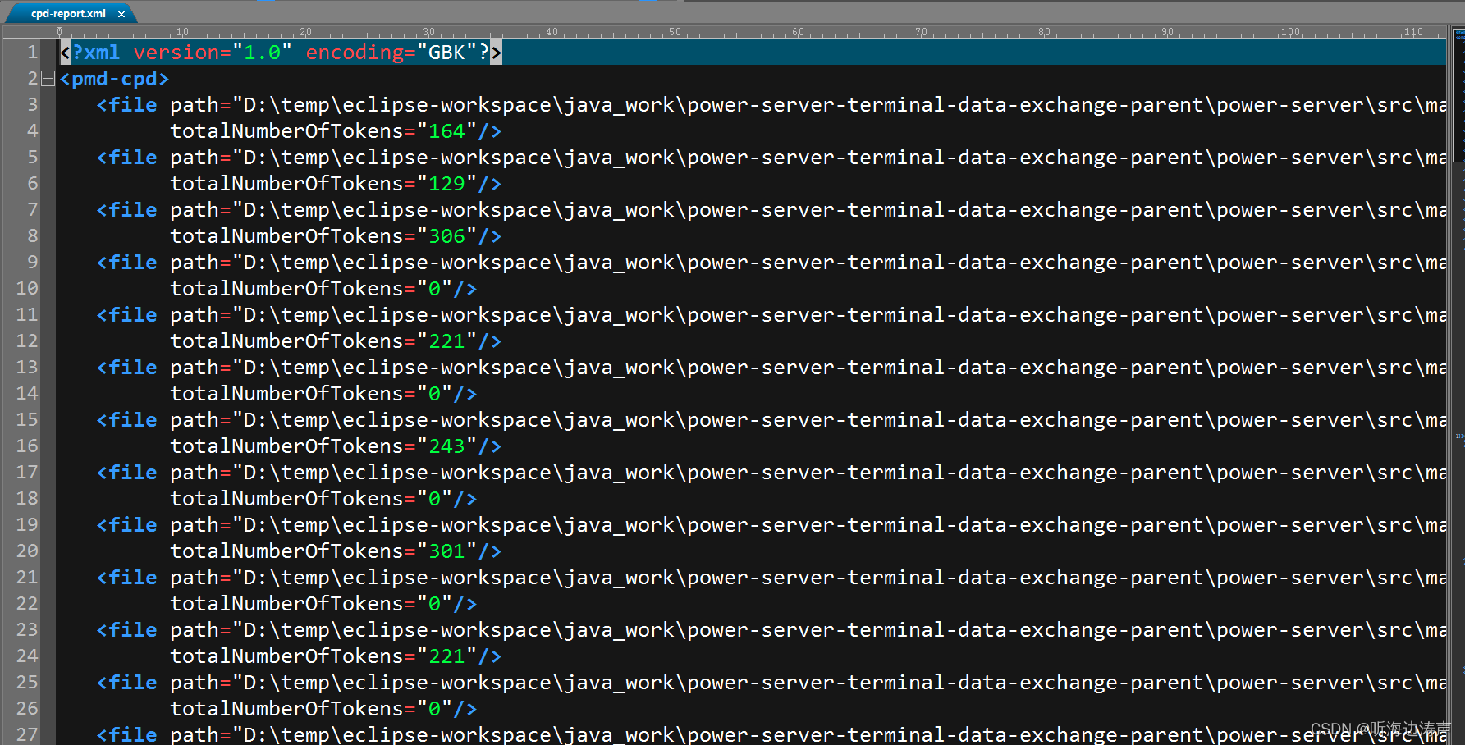
Task: Click the version="1.0" attribute on line 1
Action: (213, 53)
